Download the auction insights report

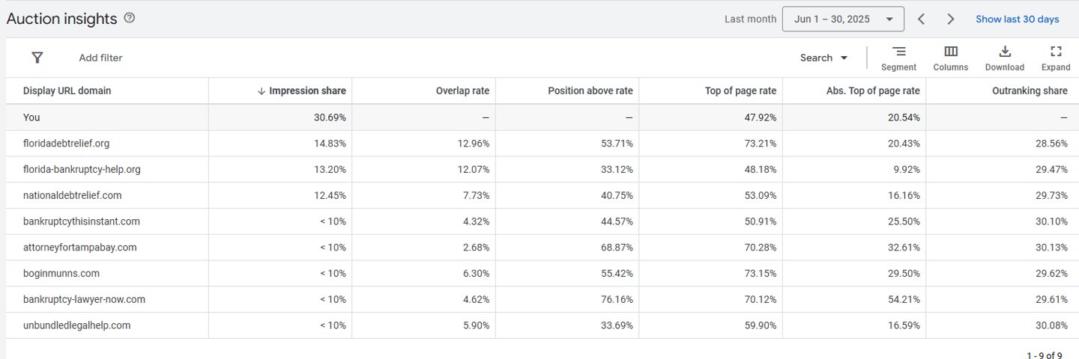(x=1004, y=58)
